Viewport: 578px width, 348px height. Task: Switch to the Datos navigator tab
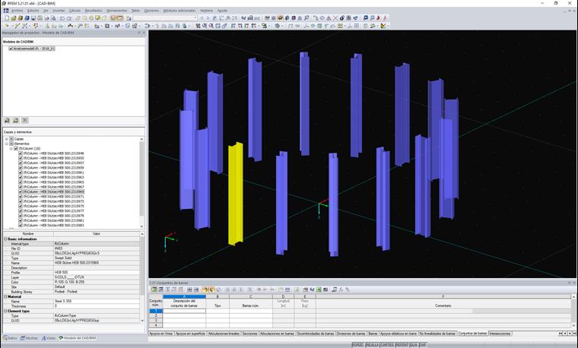click(x=10, y=338)
